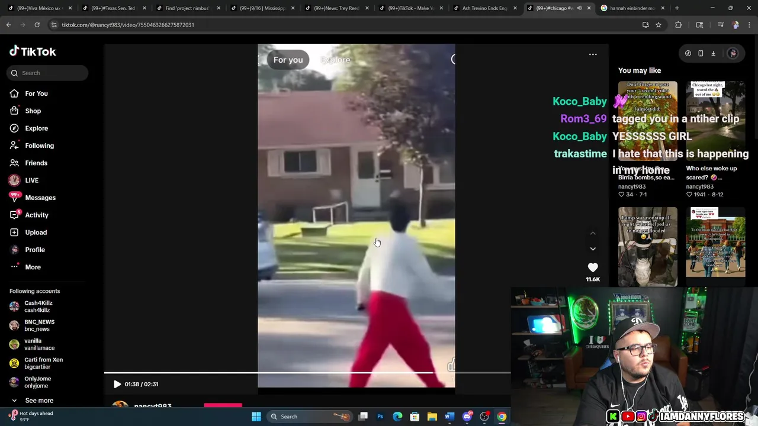Image resolution: width=758 pixels, height=426 pixels.
Task: Resume video with the play button
Action: pos(117,384)
